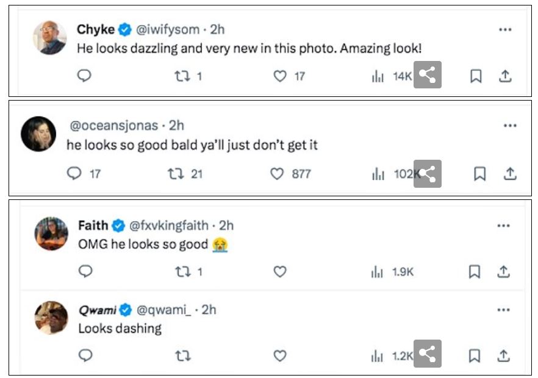The width and height of the screenshot is (538, 378).
Task: Reply to Faith's OMG tweet
Action: pos(85,272)
